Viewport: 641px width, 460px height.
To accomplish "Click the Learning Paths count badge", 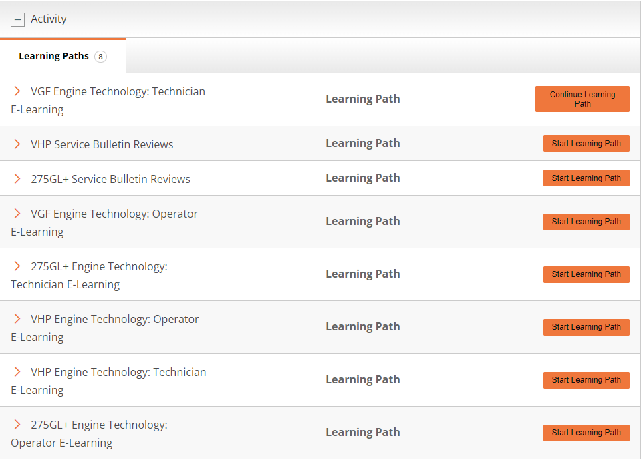I will (x=100, y=57).
